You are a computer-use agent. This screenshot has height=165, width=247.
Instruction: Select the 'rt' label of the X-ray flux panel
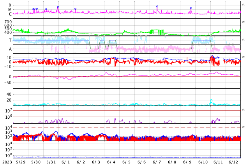pos(243,5)
